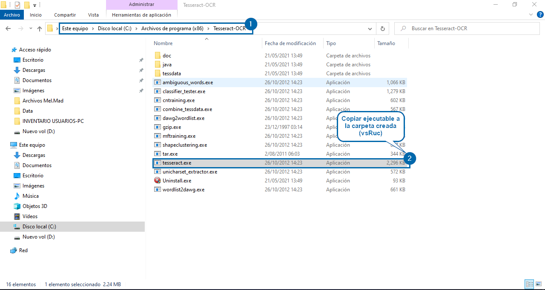Open the address bar history dropdown
Viewport: 545px width, 290px height.
click(x=370, y=28)
